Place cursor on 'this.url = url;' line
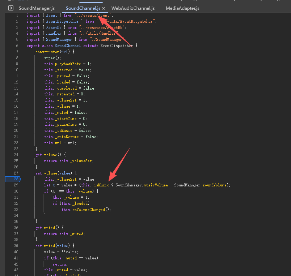This screenshot has height=276, width=291. point(60,143)
